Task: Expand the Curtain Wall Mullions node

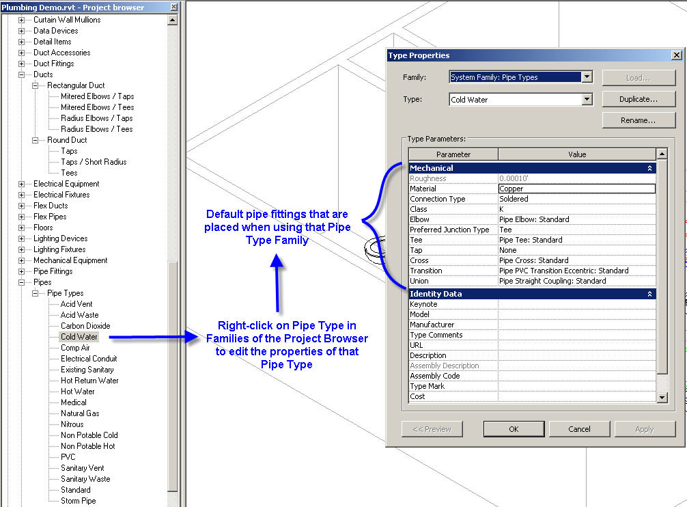Action: [x=21, y=20]
